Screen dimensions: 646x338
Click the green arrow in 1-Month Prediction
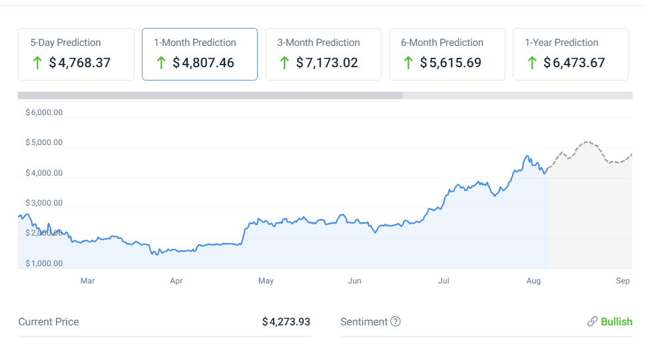[161, 63]
